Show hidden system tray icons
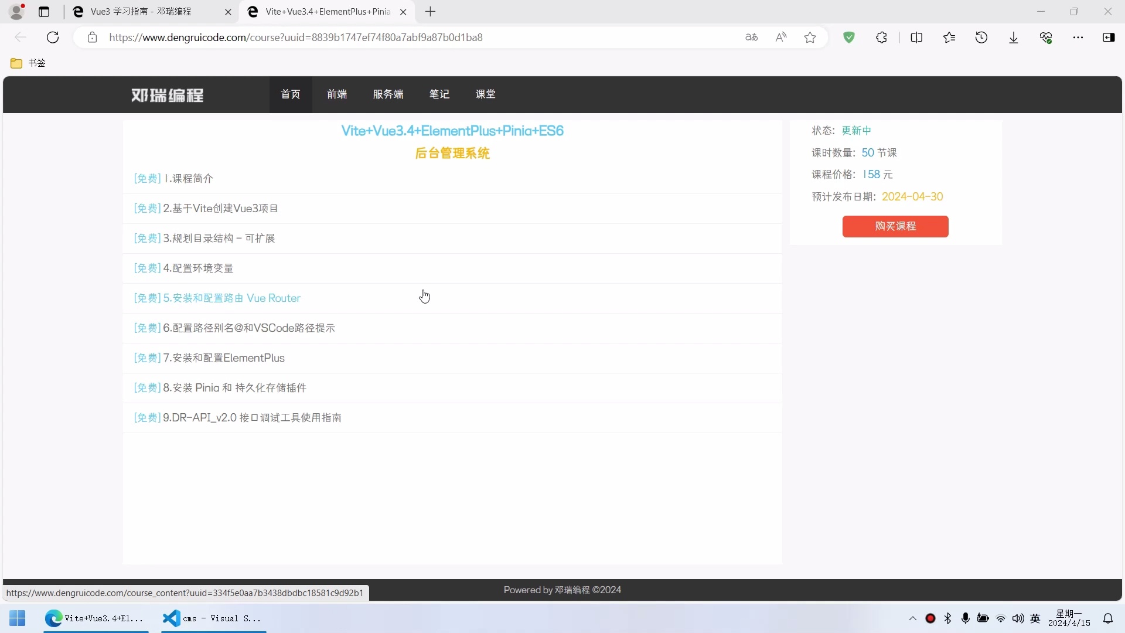Screen dimensions: 1125x633 [912, 618]
